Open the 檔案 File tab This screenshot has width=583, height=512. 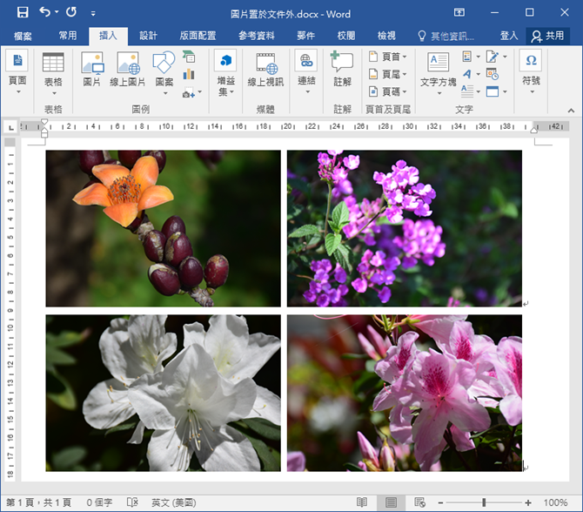pos(23,36)
